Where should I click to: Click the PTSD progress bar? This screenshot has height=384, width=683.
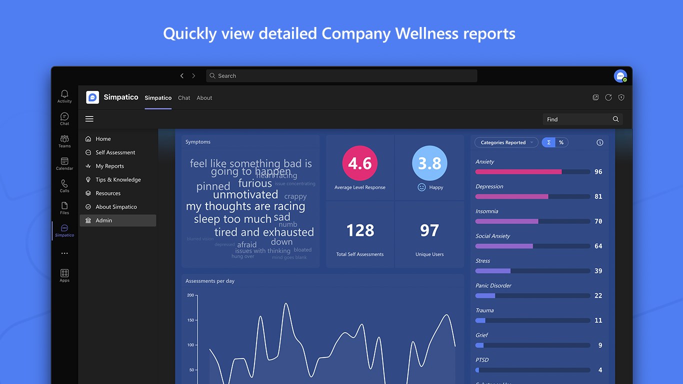pos(533,370)
